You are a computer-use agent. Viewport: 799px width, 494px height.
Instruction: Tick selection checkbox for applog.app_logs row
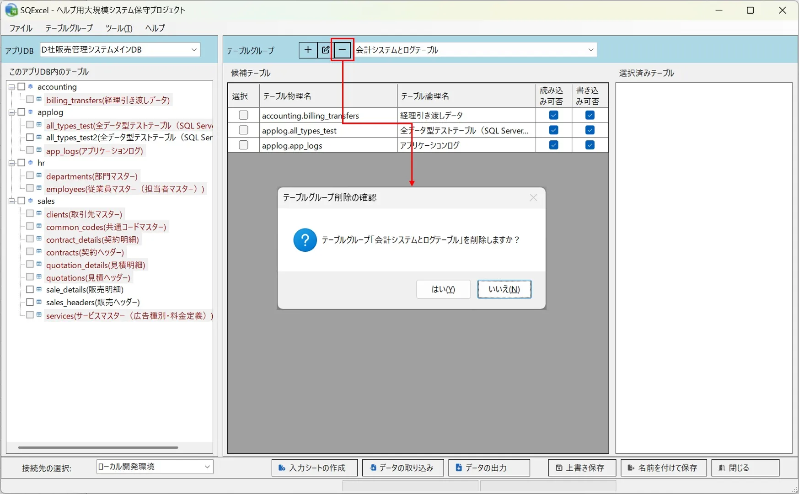tap(243, 145)
